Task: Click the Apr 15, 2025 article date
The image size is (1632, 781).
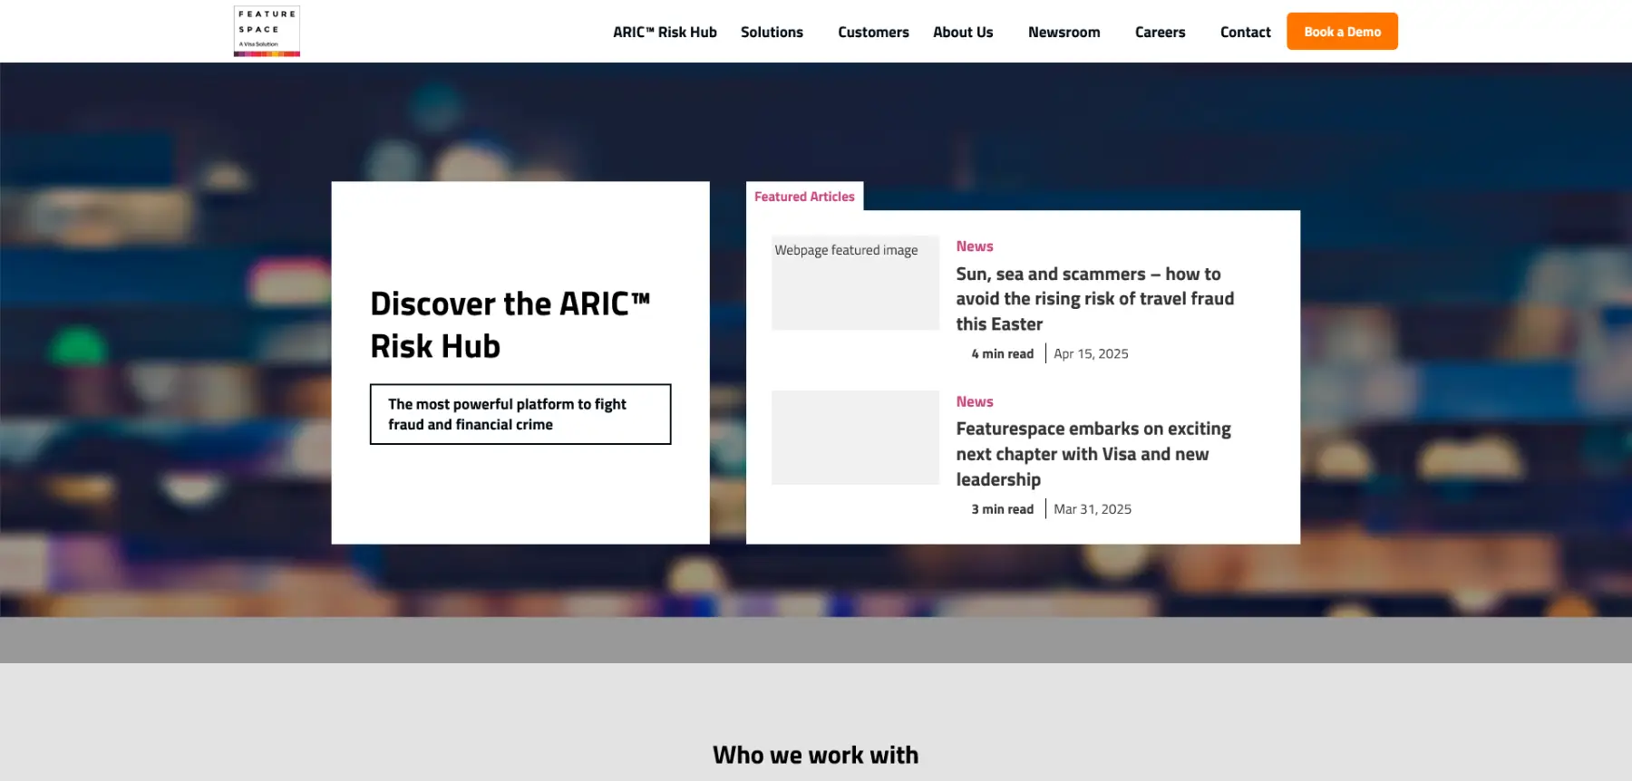Action: pos(1091,354)
